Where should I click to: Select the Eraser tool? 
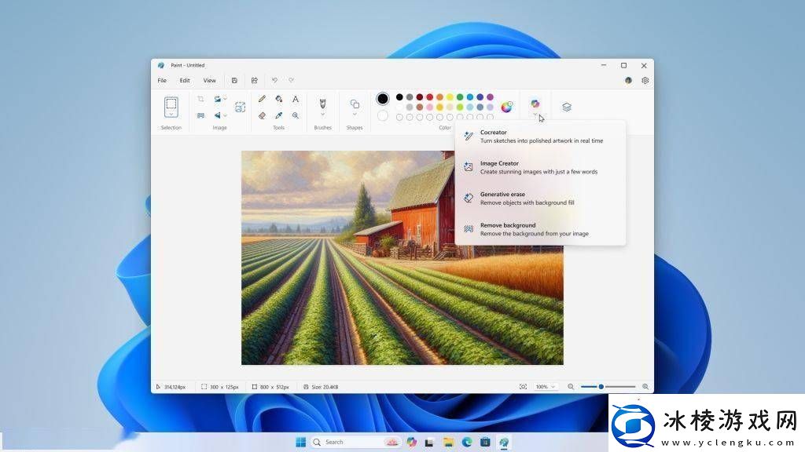263,115
